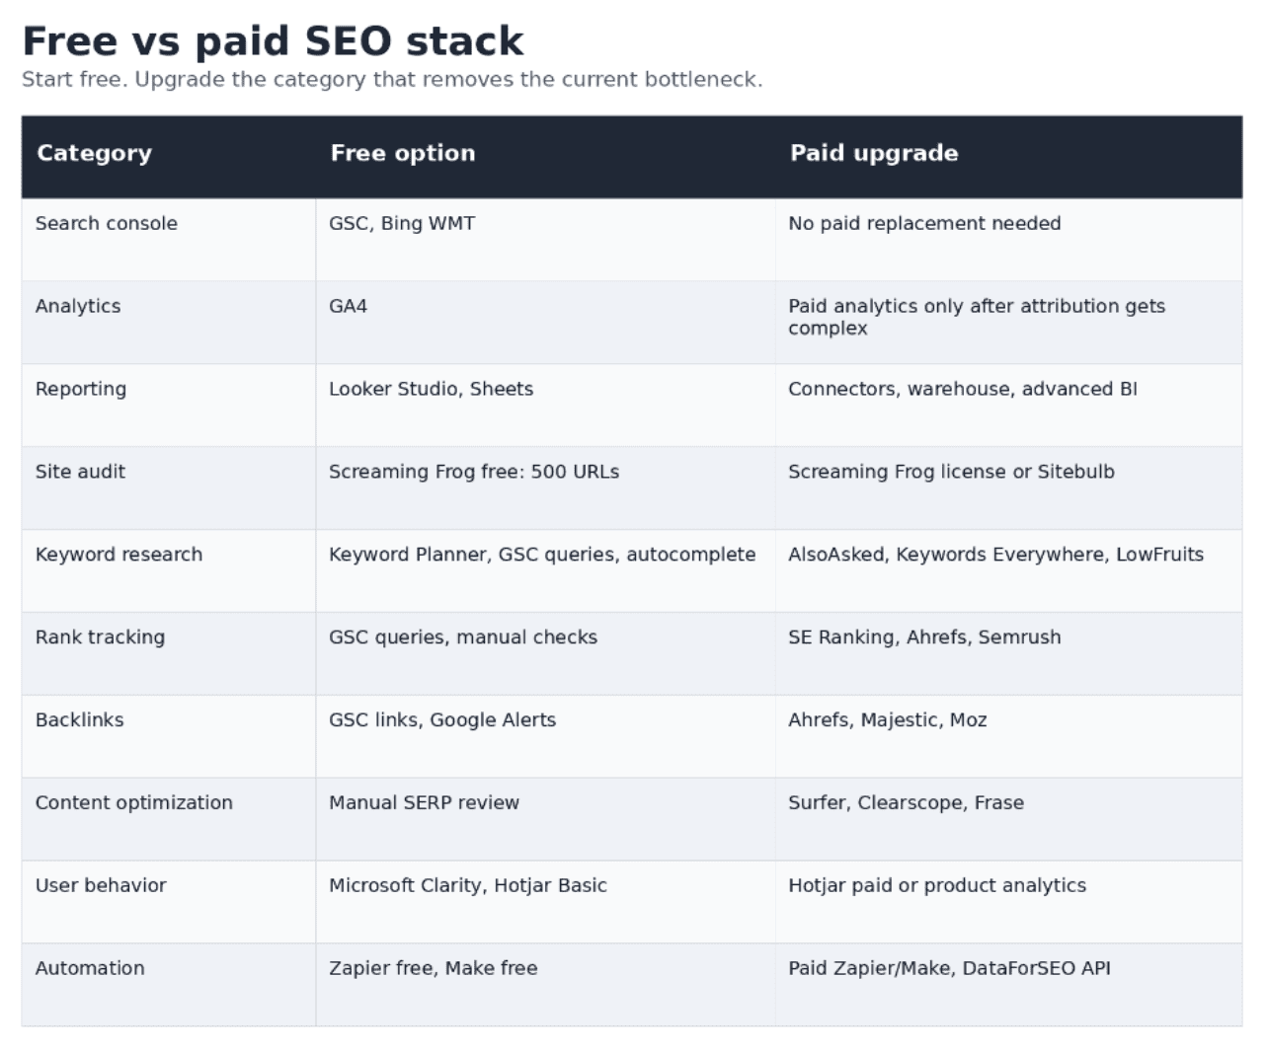
Task: Click 'Paid Zapier/Make, DataForSEO API' cell
Action: pyautogui.click(x=1009, y=986)
